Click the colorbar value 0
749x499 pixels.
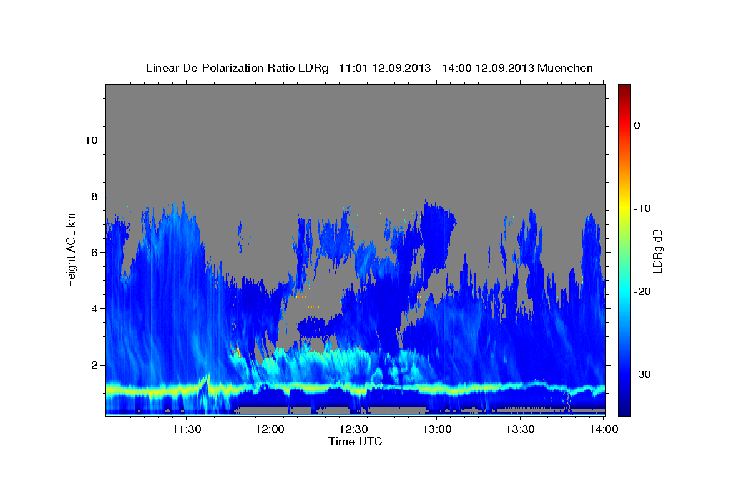pyautogui.click(x=637, y=125)
